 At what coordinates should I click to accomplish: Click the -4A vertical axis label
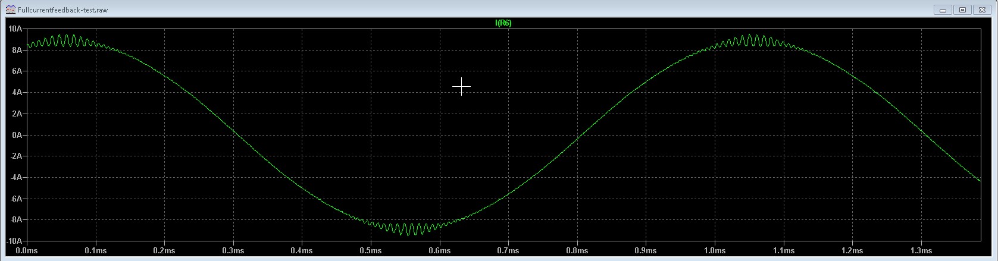click(16, 177)
